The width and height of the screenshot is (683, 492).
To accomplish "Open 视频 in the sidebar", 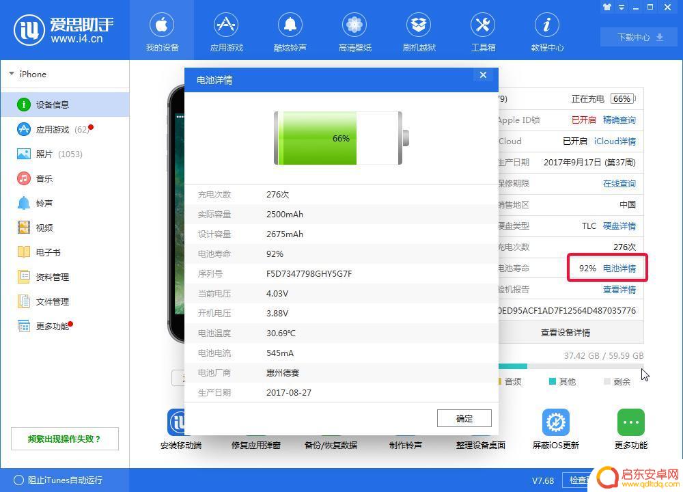I will coord(65,228).
